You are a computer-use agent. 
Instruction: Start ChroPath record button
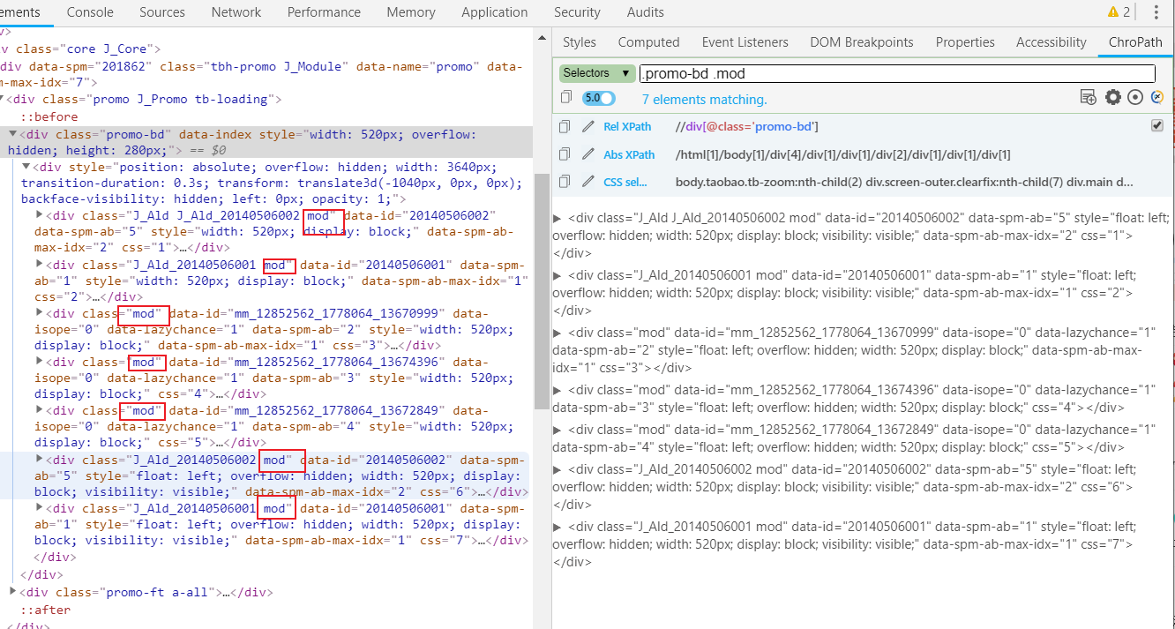1136,98
